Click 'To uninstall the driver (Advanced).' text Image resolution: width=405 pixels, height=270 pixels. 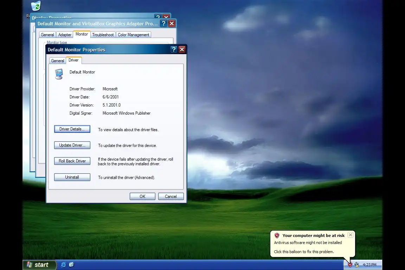coord(126,178)
